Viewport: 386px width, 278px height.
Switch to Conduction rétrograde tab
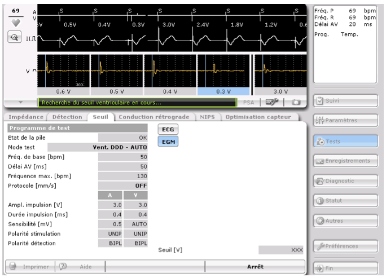click(154, 117)
